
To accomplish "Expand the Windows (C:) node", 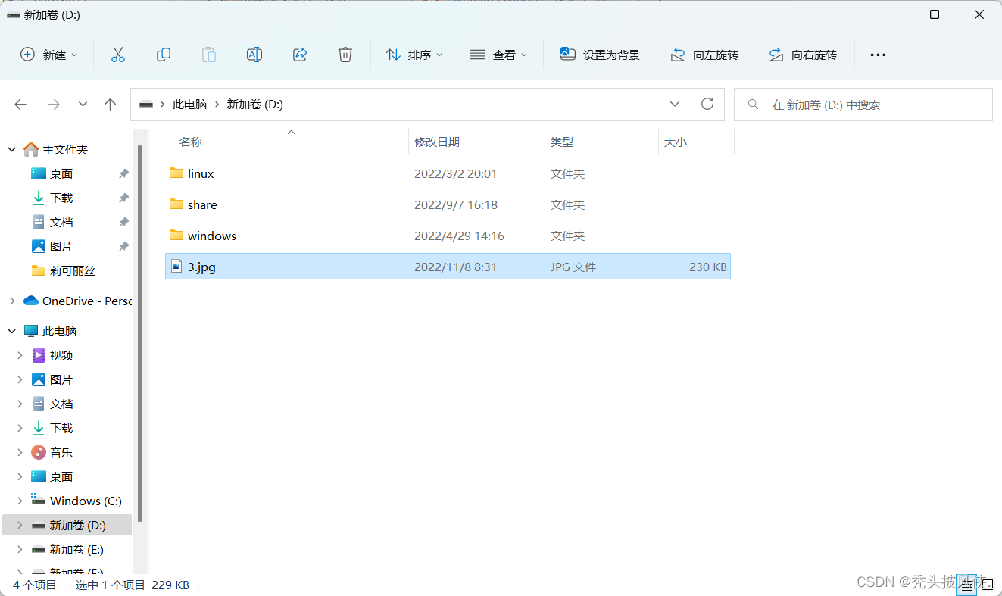I will tap(20, 501).
